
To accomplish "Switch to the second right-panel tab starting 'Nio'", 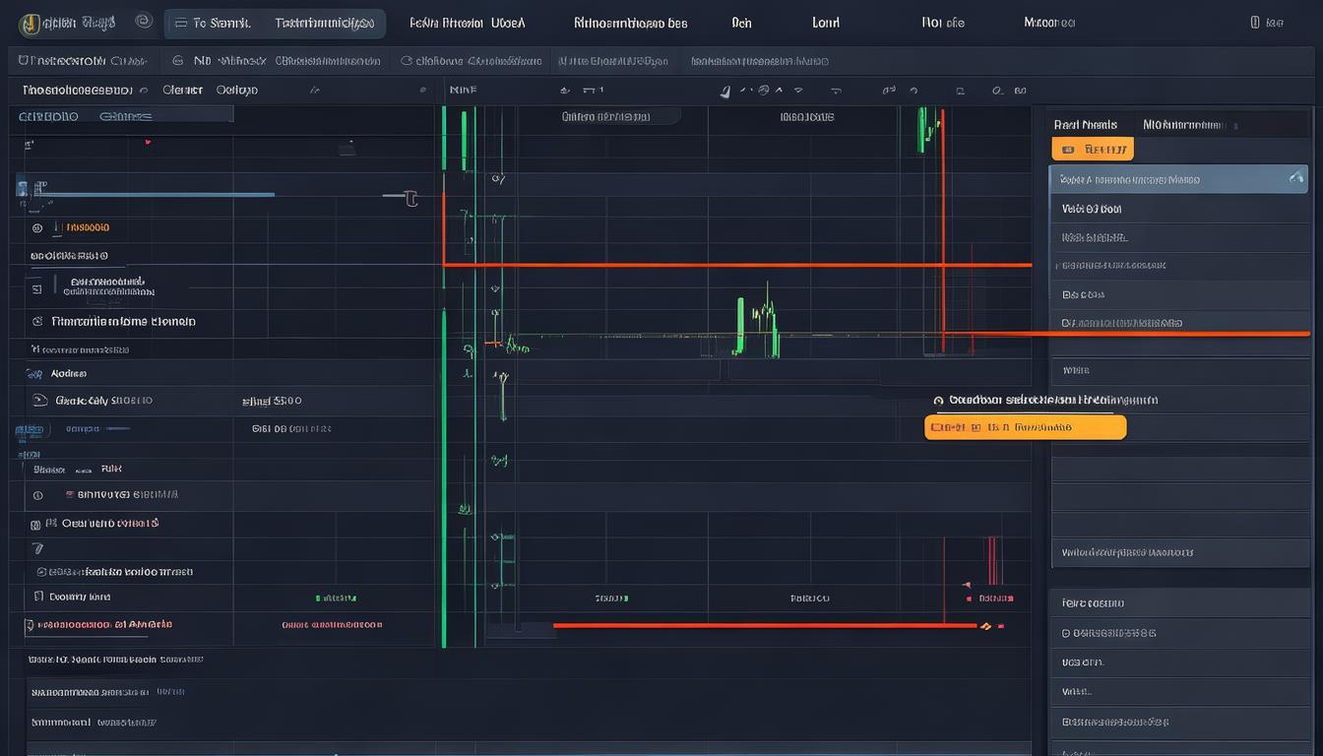I will 1181,125.
